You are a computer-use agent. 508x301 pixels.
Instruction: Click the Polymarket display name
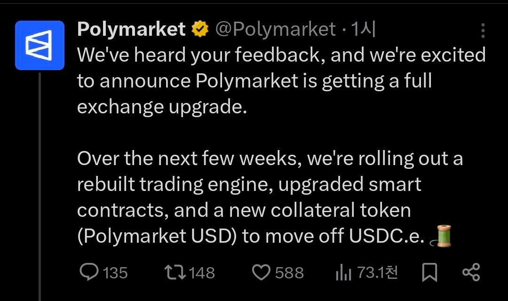point(131,30)
